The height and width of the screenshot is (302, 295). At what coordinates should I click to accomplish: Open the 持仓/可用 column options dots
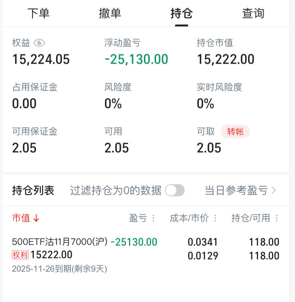click(x=277, y=218)
